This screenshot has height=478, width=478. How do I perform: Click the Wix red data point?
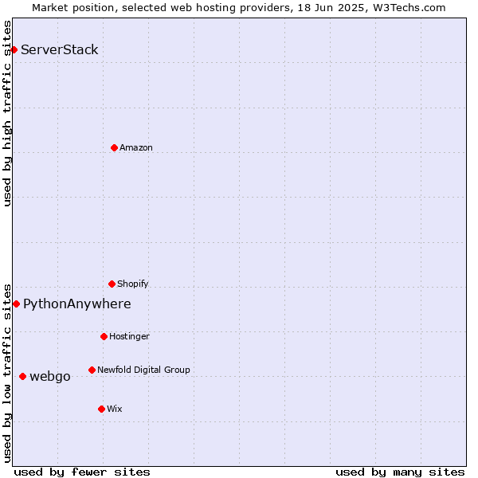click(102, 409)
